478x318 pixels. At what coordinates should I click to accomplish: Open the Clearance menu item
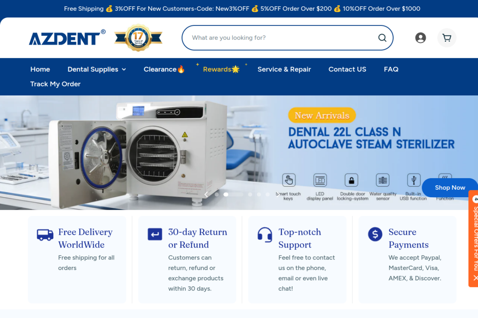click(x=164, y=69)
